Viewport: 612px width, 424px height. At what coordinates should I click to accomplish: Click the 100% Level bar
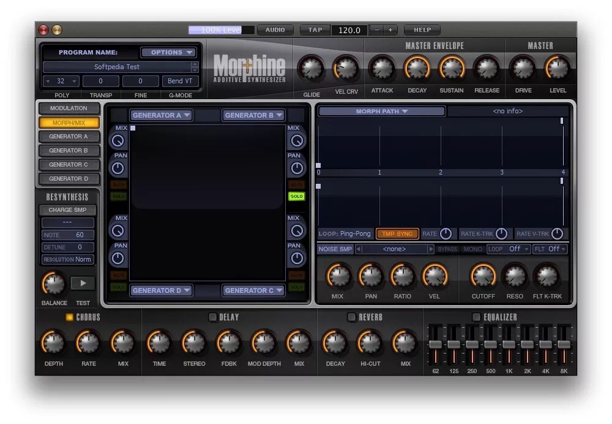[x=222, y=29]
